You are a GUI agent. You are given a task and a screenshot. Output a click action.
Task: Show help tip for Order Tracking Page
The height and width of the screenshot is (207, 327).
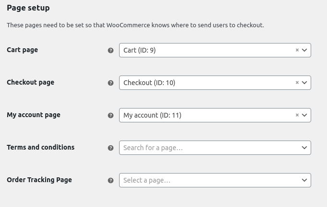point(110,180)
